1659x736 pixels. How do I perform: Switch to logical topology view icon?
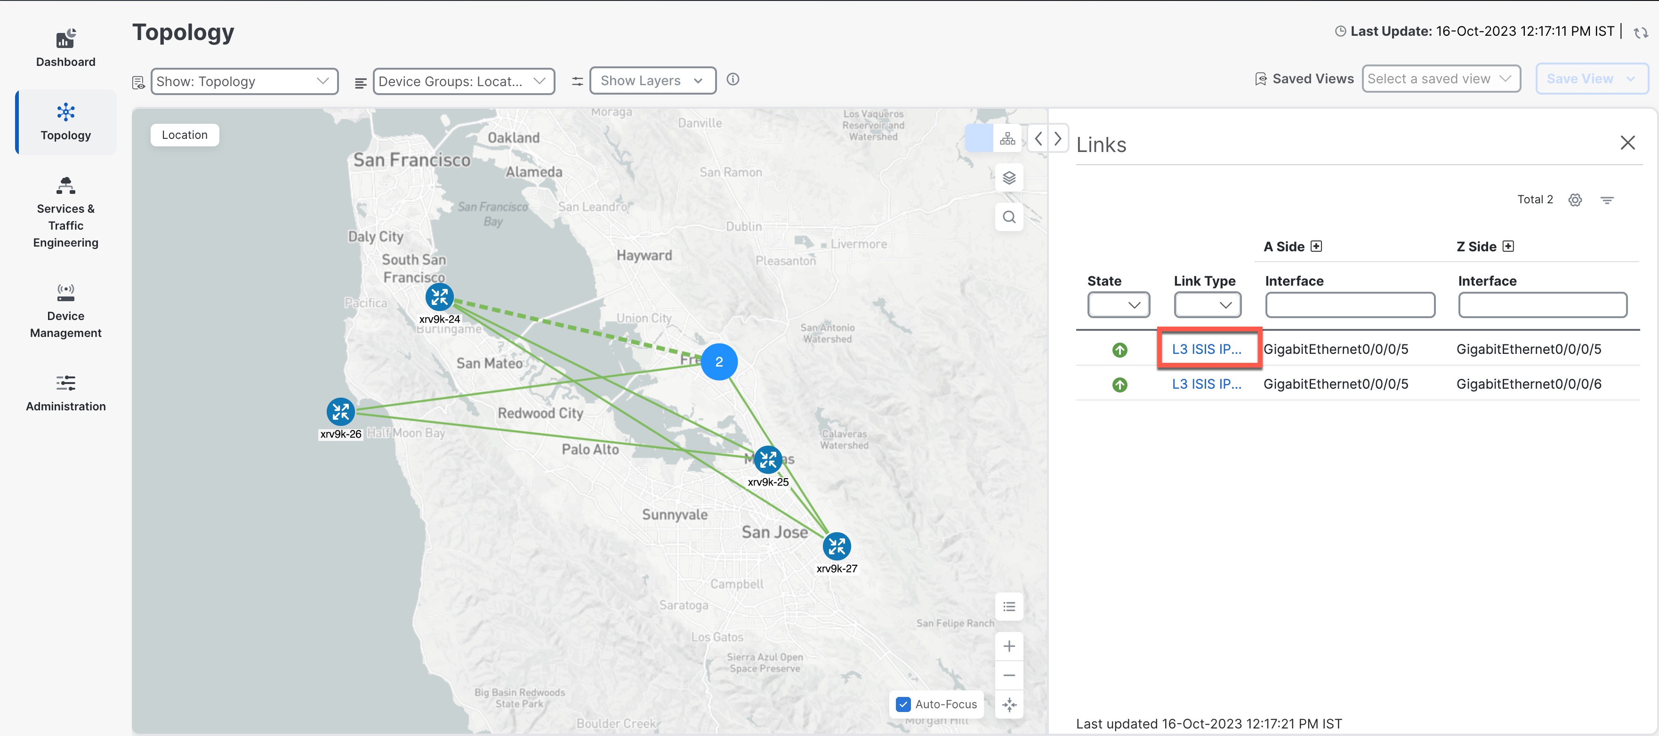tap(1007, 138)
